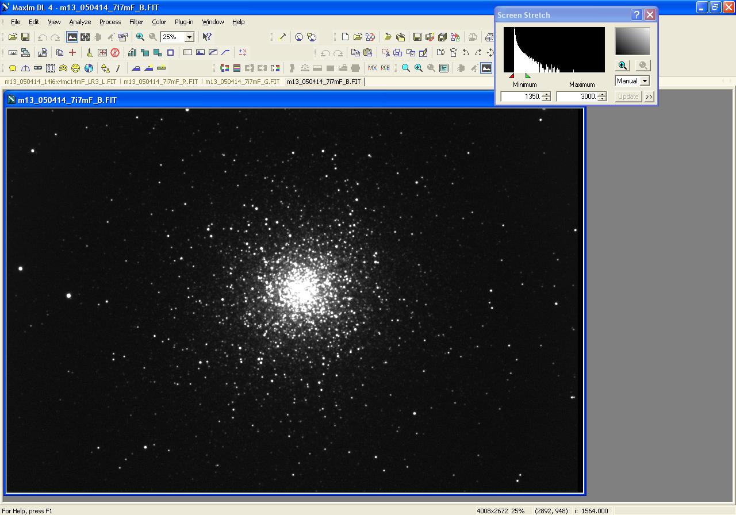This screenshot has width=736, height=515.
Task: Click the Zoom In magnifier in main toolbar
Action: coord(140,37)
